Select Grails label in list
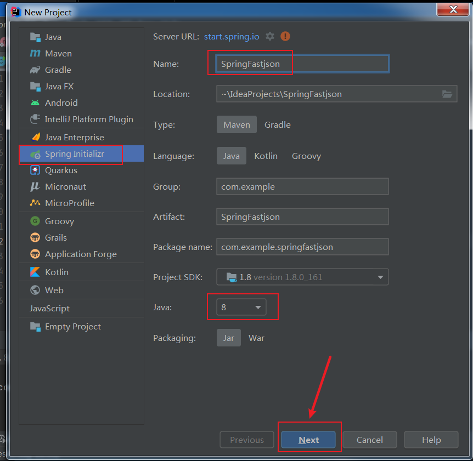 pos(56,238)
